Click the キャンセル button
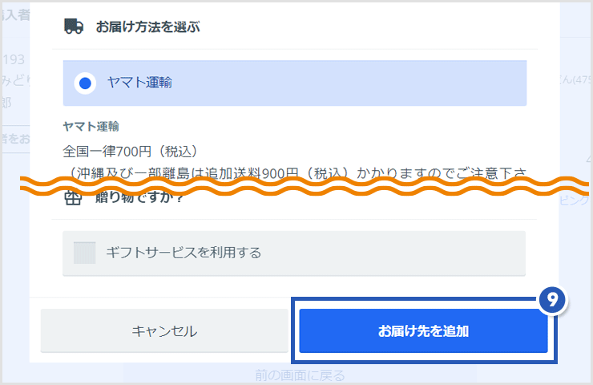This screenshot has width=593, height=385. [164, 331]
